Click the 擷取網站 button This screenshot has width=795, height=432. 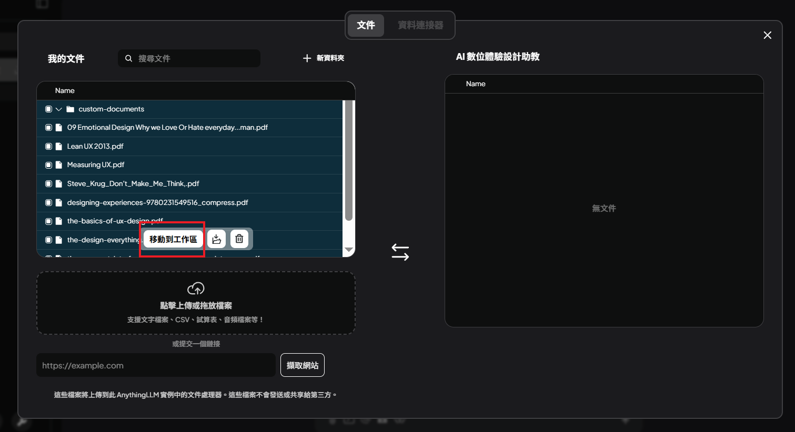click(x=302, y=365)
